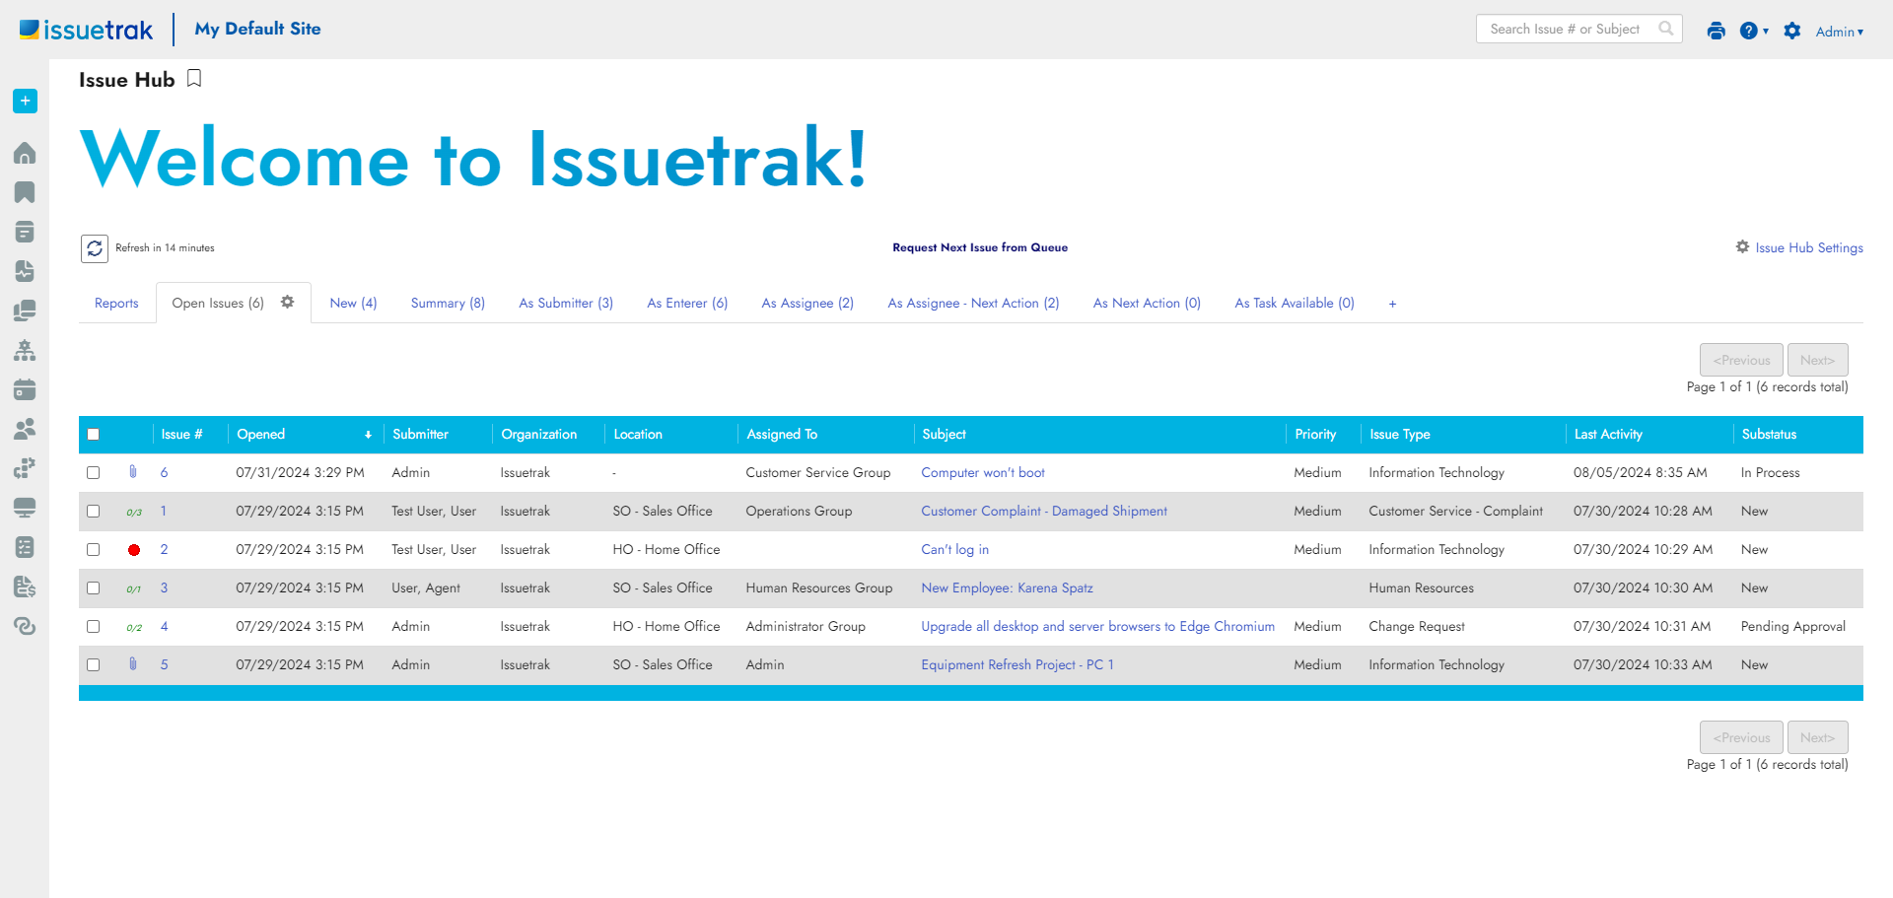The width and height of the screenshot is (1893, 898).
Task: Check the box for the Edge Chromium upgrade issue
Action: 94,627
